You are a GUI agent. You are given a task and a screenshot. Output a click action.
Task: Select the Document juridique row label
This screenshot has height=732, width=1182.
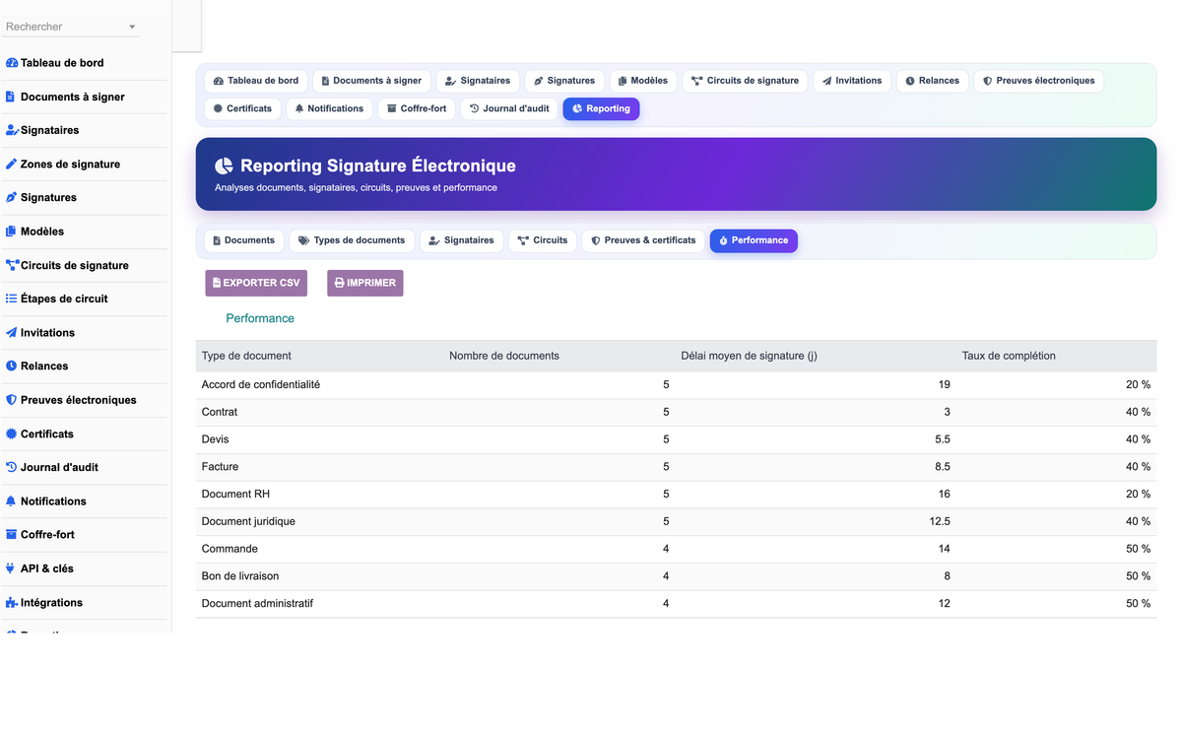(x=248, y=521)
